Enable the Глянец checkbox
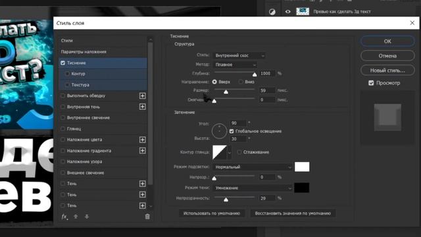The height and width of the screenshot is (237, 421). click(63, 129)
